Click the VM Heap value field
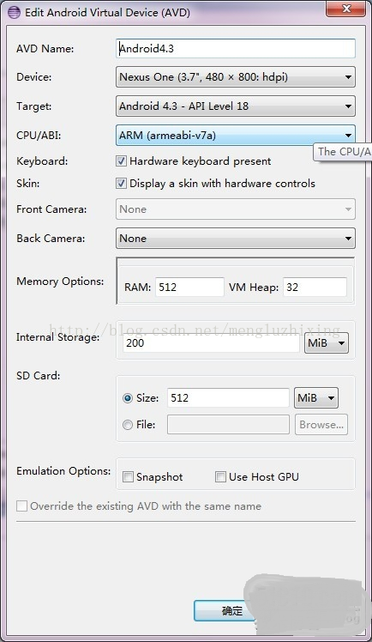Viewport: 372px width, 642px height. click(315, 287)
